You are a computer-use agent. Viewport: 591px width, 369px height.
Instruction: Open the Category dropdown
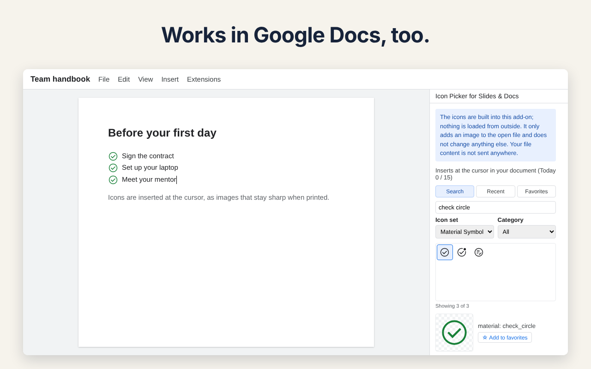coord(527,232)
